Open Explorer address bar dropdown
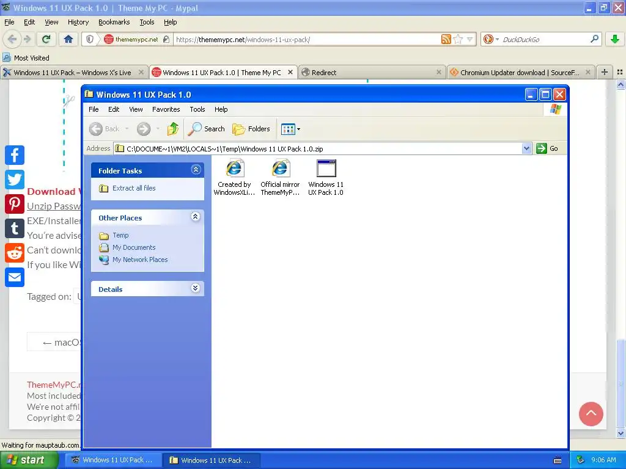 pyautogui.click(x=526, y=148)
